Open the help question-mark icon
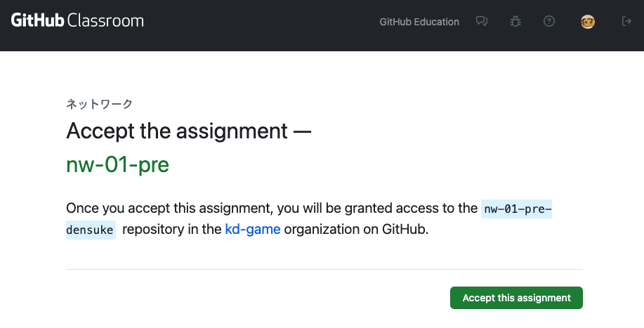The image size is (644, 328). point(549,21)
